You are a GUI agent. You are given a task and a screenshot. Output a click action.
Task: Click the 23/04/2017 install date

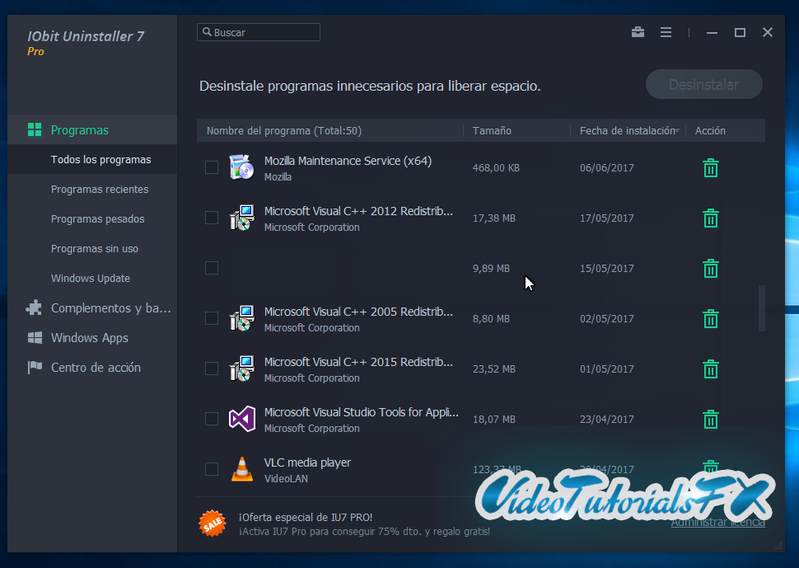click(x=606, y=419)
